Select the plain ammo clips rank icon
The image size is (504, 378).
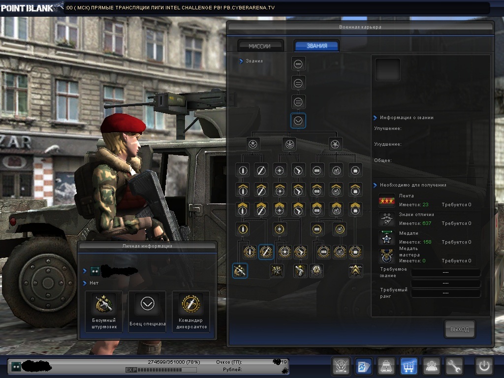pos(317,170)
